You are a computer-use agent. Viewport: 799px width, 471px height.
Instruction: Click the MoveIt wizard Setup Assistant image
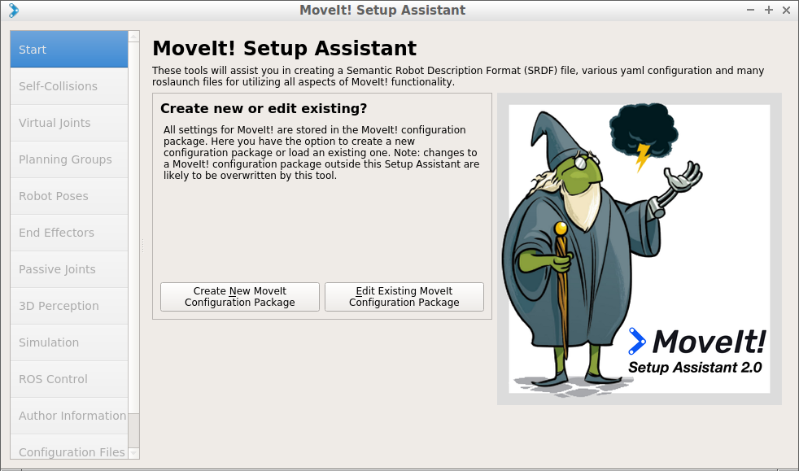(639, 249)
